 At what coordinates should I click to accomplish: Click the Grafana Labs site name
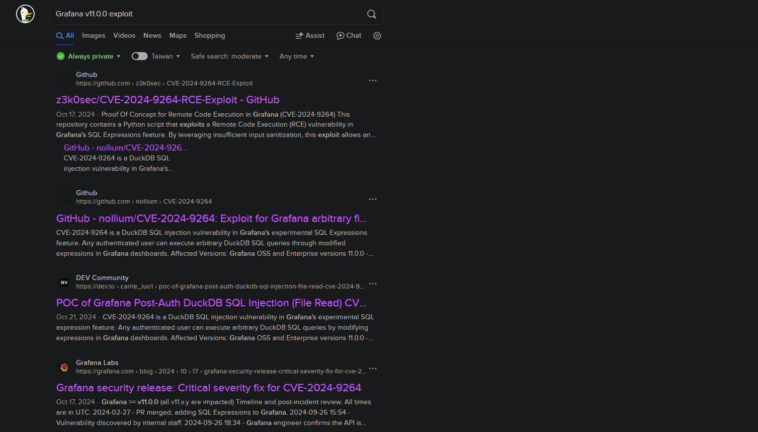[97, 362]
